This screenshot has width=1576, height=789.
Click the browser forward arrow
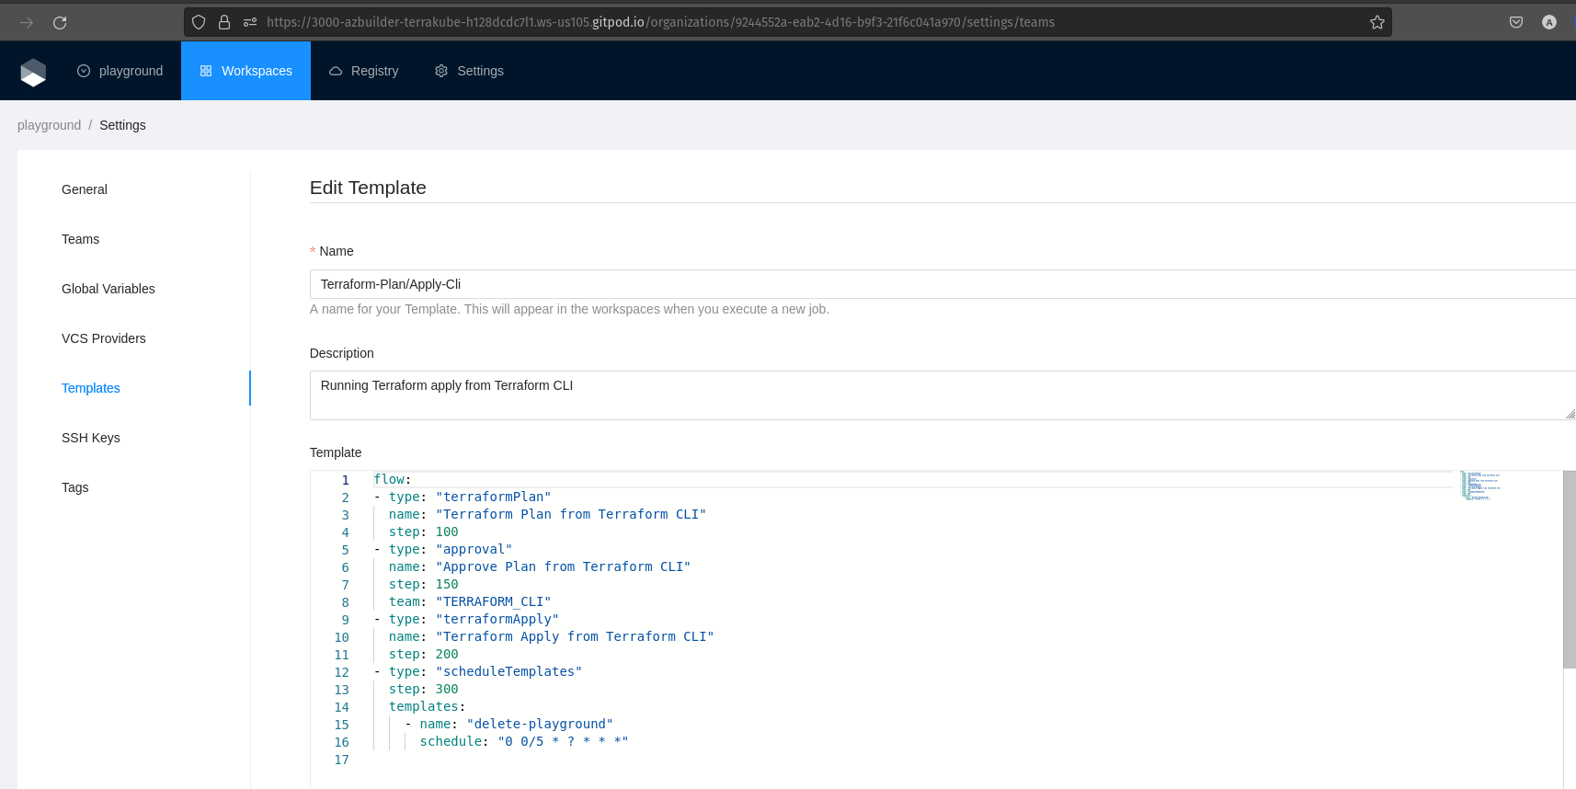tap(27, 22)
